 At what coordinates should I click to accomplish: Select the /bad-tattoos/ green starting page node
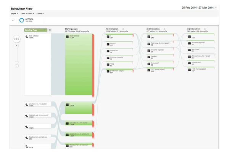(x=78, y=64)
